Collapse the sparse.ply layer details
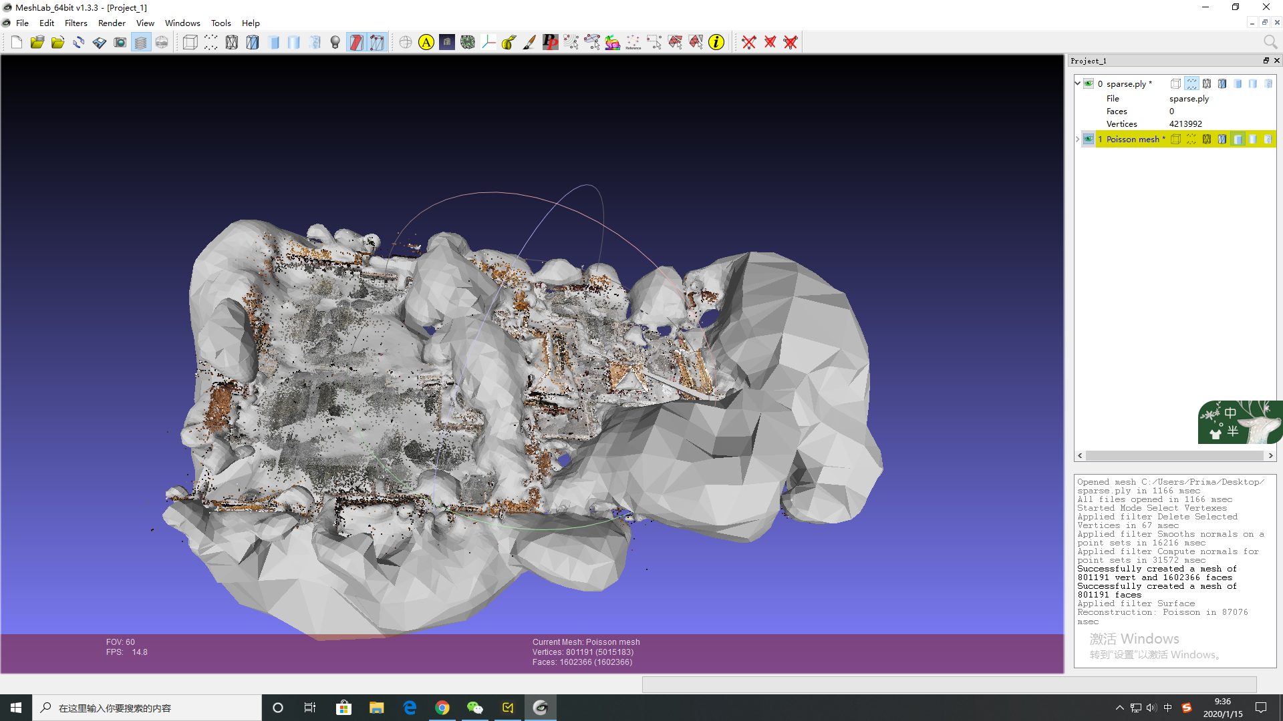 [1077, 83]
